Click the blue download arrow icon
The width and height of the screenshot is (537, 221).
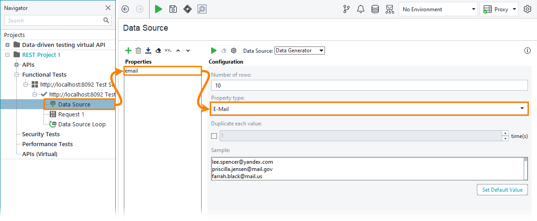(x=148, y=51)
